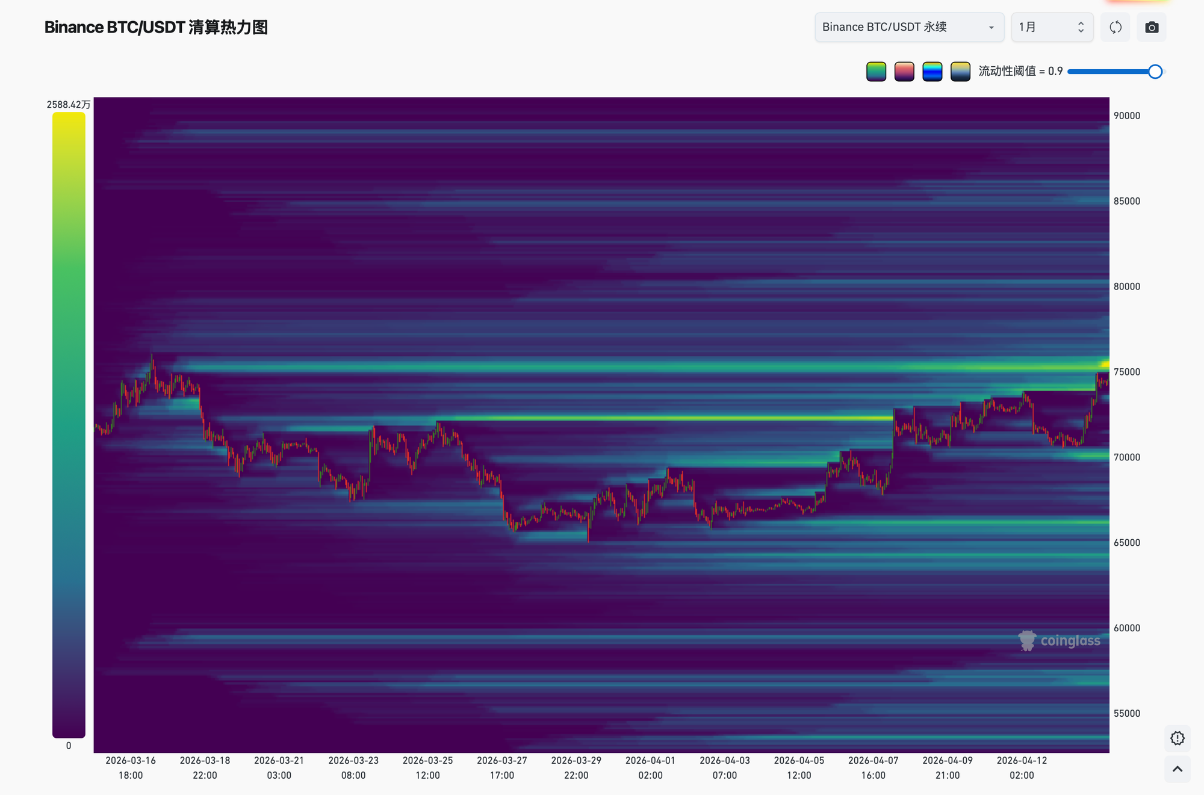Click the liquidity threshold slider track middle
The height and width of the screenshot is (795, 1204).
pos(1111,72)
